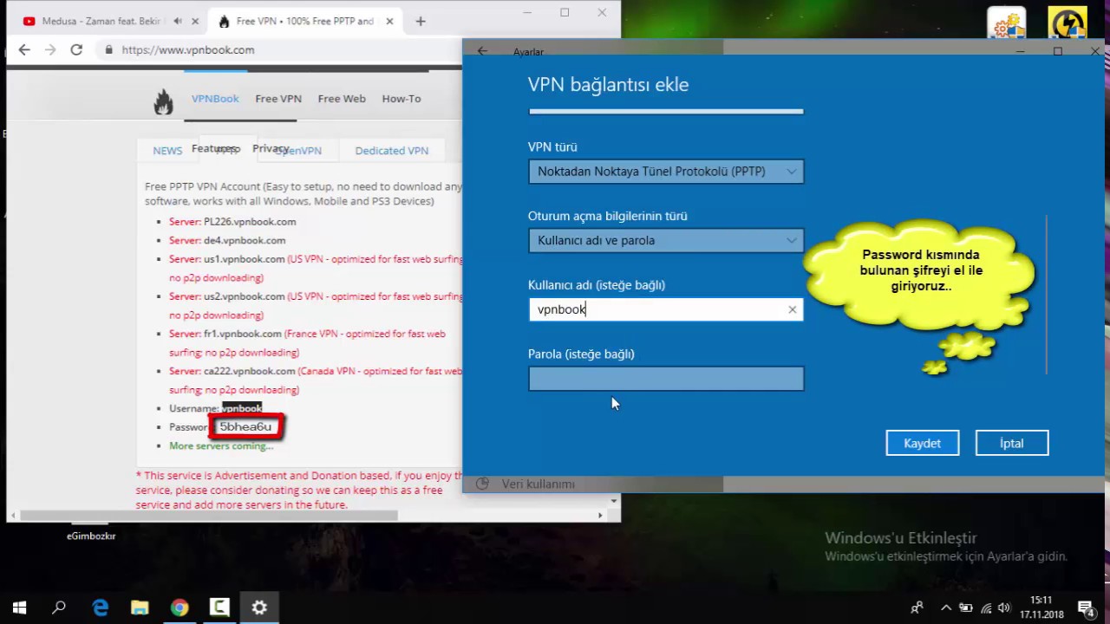Click the İptal button
Screen dimensions: 1110x624
(x=1012, y=443)
